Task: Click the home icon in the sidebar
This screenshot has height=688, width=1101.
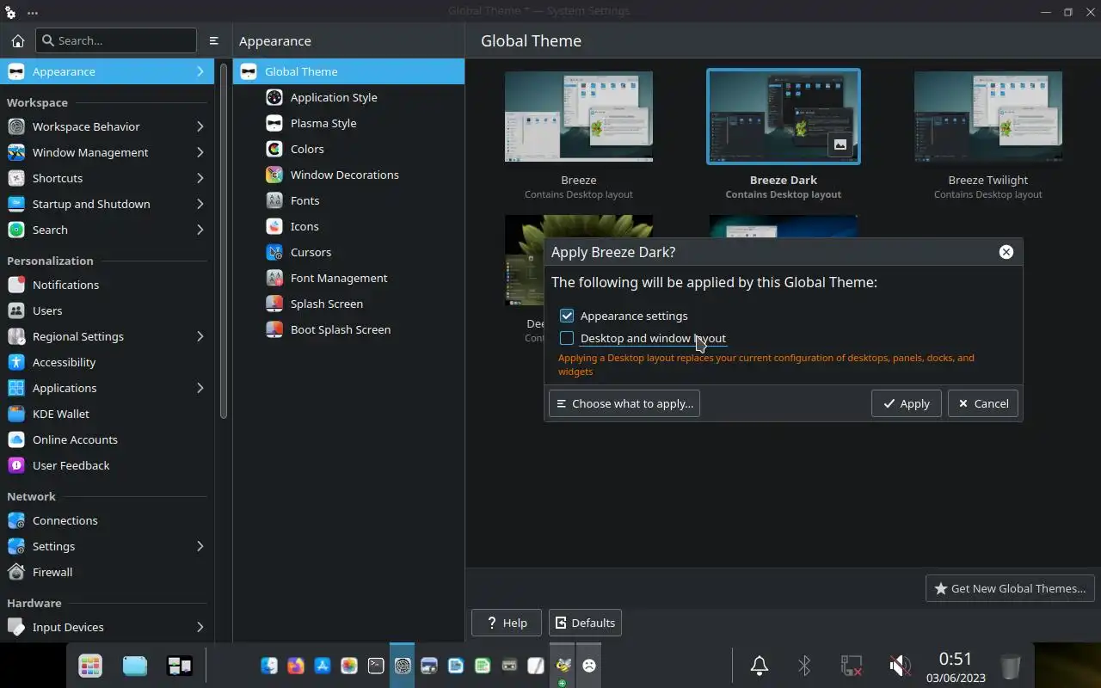Action: (x=17, y=40)
